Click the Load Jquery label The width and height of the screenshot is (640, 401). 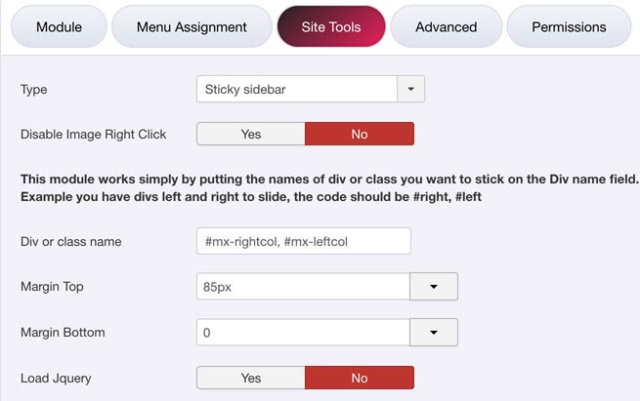[56, 378]
